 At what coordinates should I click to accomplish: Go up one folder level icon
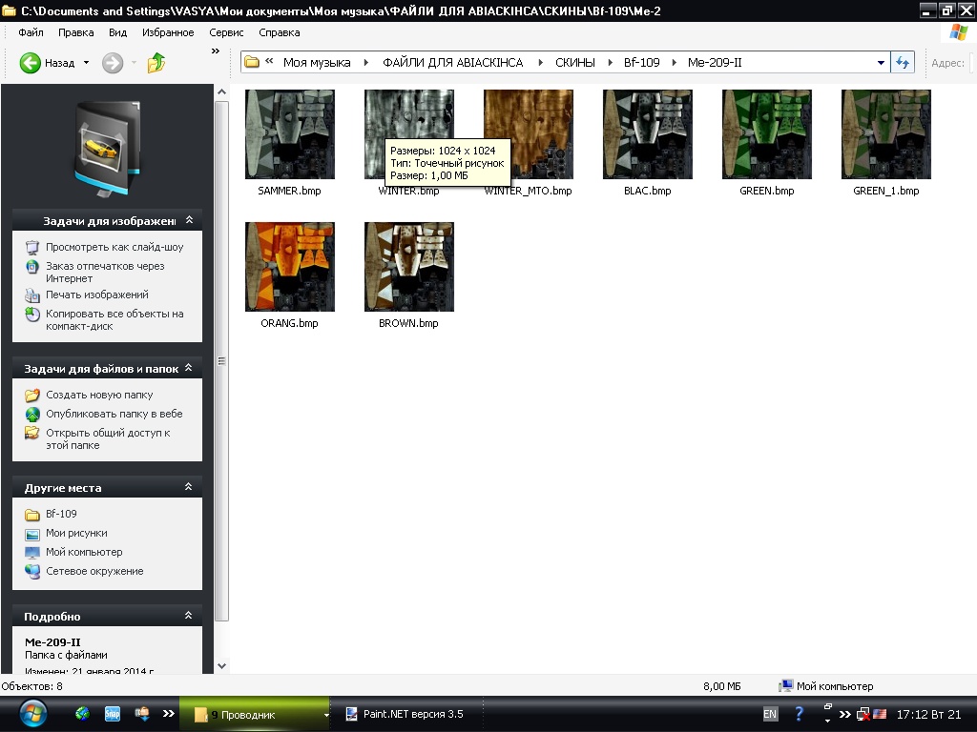(x=156, y=62)
